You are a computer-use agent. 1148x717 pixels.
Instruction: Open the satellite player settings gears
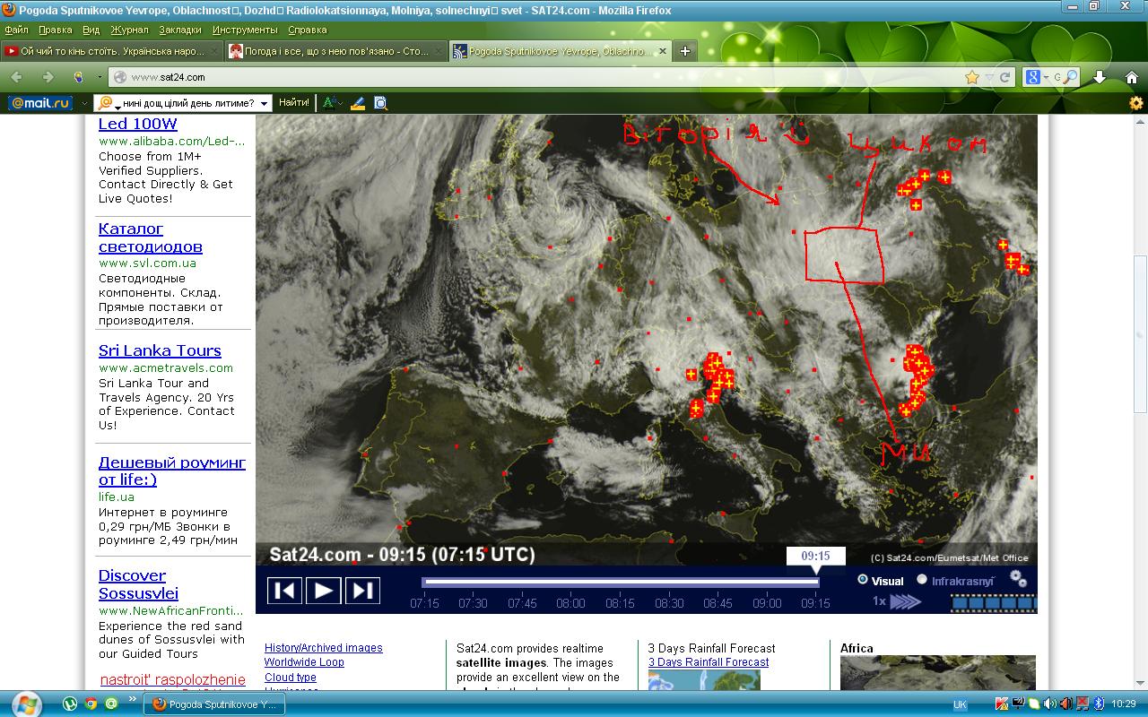tap(1018, 579)
